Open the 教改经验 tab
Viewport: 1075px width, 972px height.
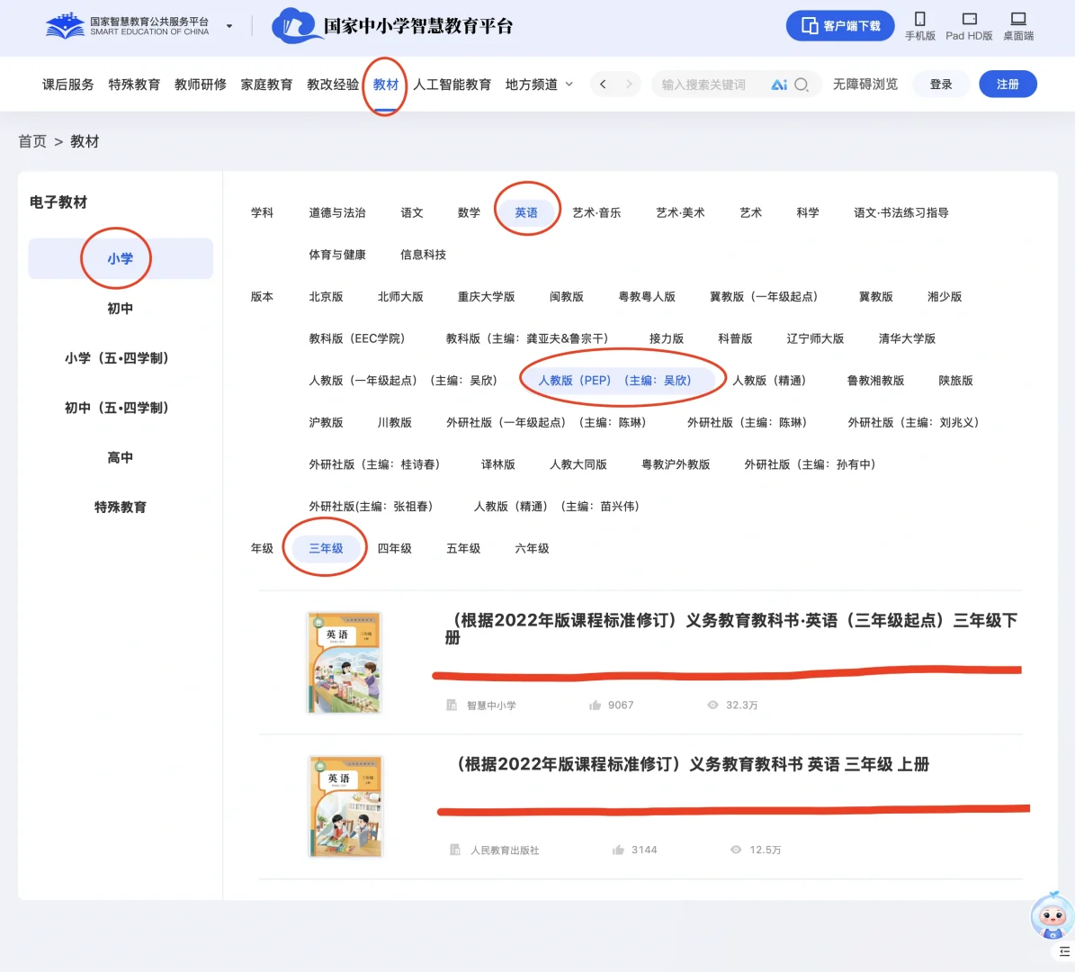point(333,85)
